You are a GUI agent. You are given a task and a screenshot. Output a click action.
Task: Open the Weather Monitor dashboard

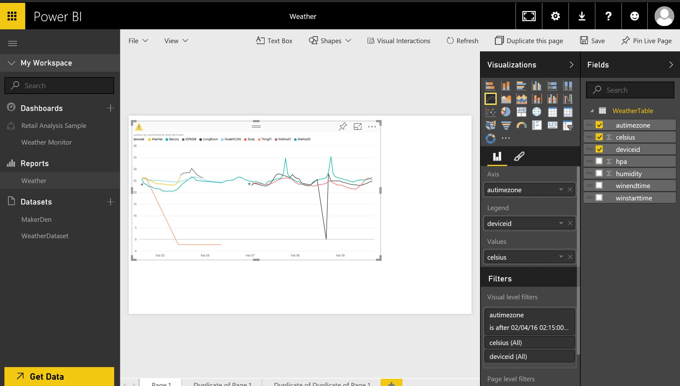[x=46, y=142]
